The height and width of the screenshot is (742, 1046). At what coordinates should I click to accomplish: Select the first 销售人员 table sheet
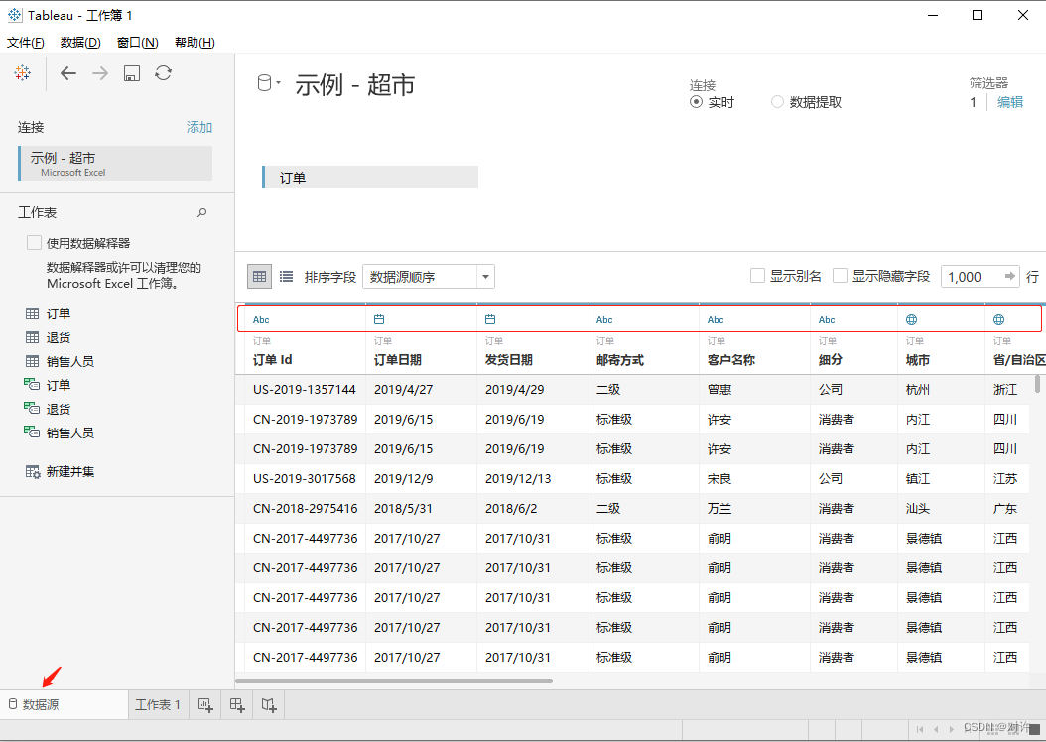tap(60, 361)
